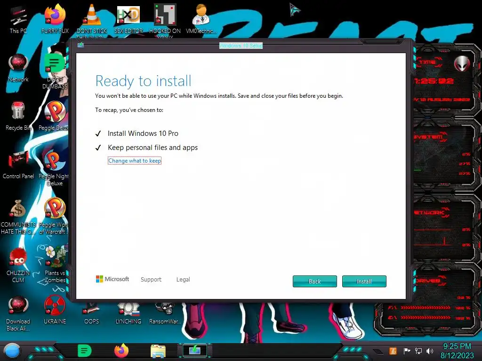Select Download Black Ali... desktop icon
Image resolution: width=482 pixels, height=361 pixels.
tap(18, 313)
